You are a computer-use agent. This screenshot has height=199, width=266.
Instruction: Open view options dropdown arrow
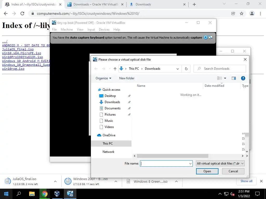pos(225,78)
